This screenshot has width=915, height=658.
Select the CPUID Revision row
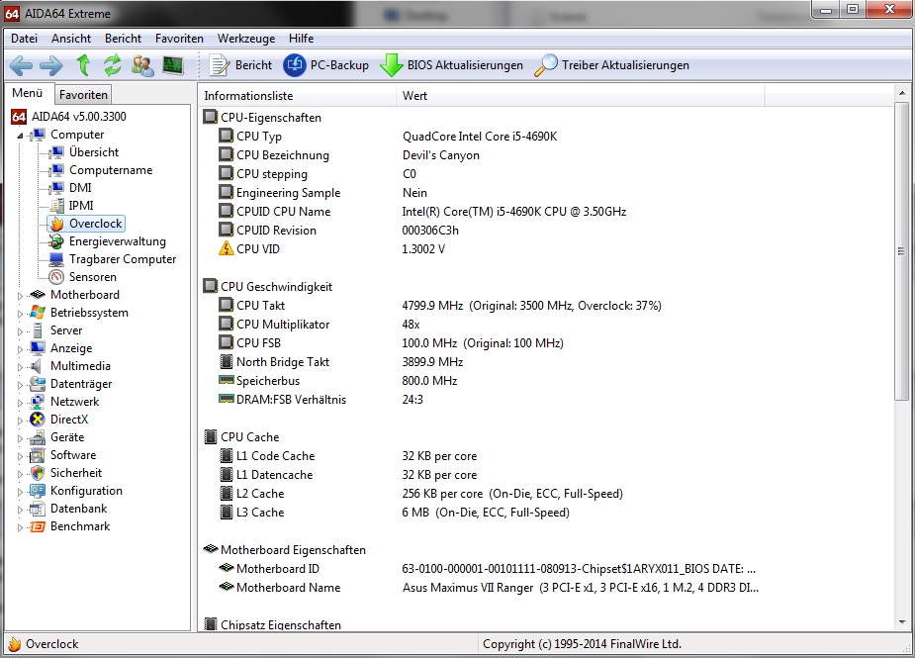coord(338,230)
